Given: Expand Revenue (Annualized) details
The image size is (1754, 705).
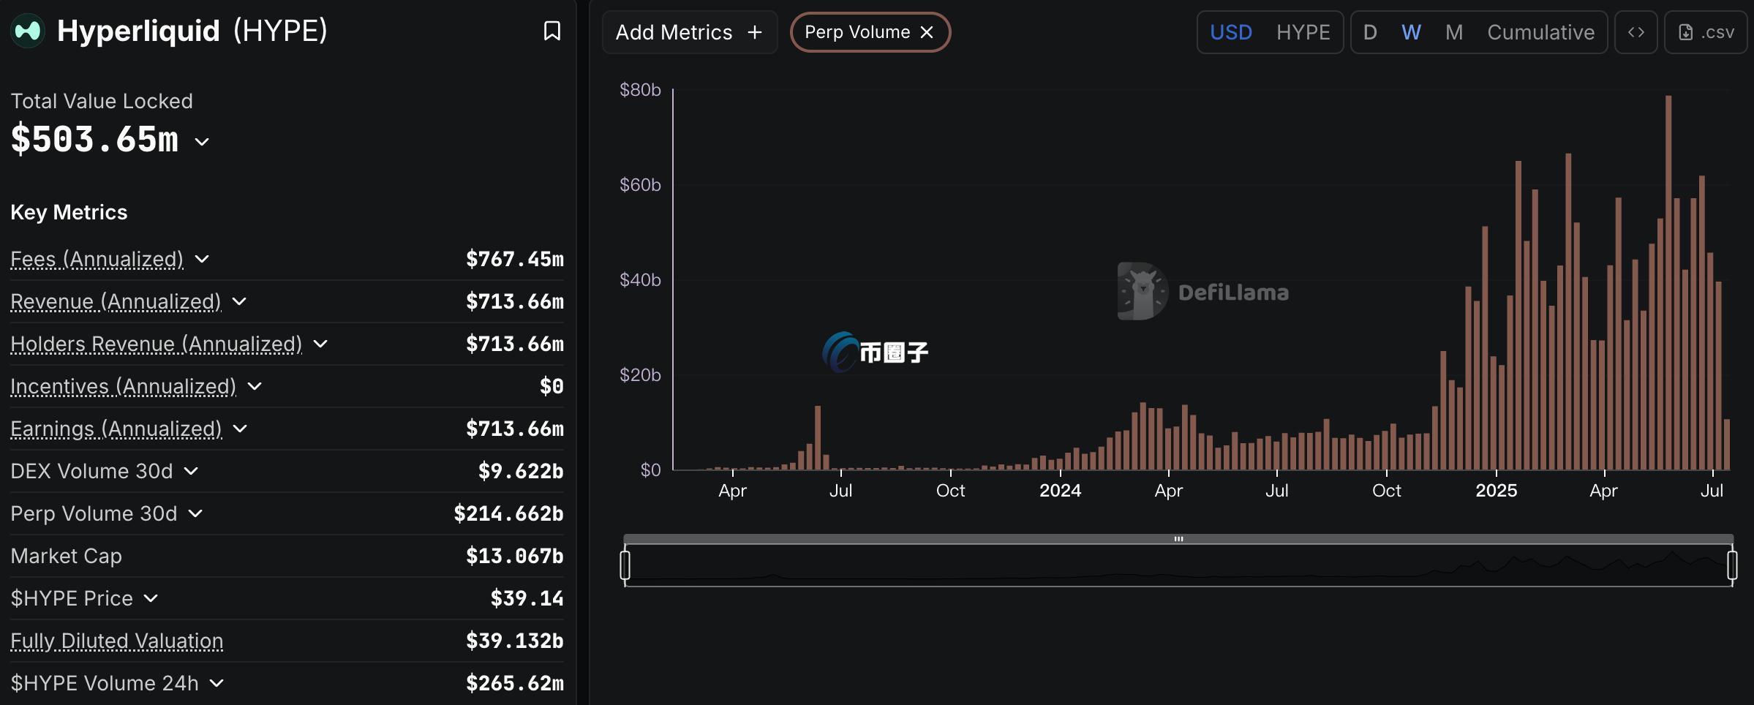Looking at the screenshot, I should 239,301.
